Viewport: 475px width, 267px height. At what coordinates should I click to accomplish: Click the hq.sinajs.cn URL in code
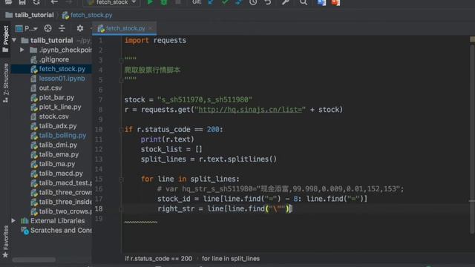250,110
